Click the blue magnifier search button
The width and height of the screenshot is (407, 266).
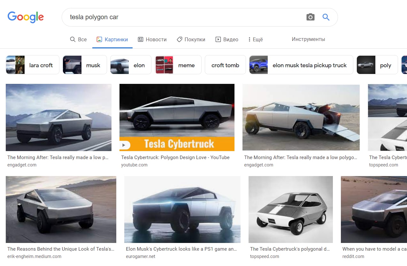tap(326, 17)
